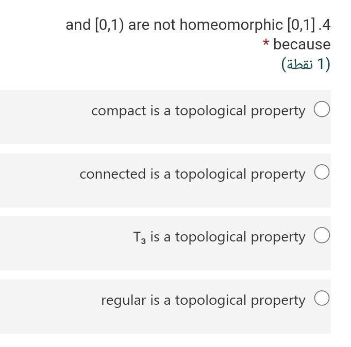Click the question number 4
This screenshot has height=347, width=351.
[324, 25]
